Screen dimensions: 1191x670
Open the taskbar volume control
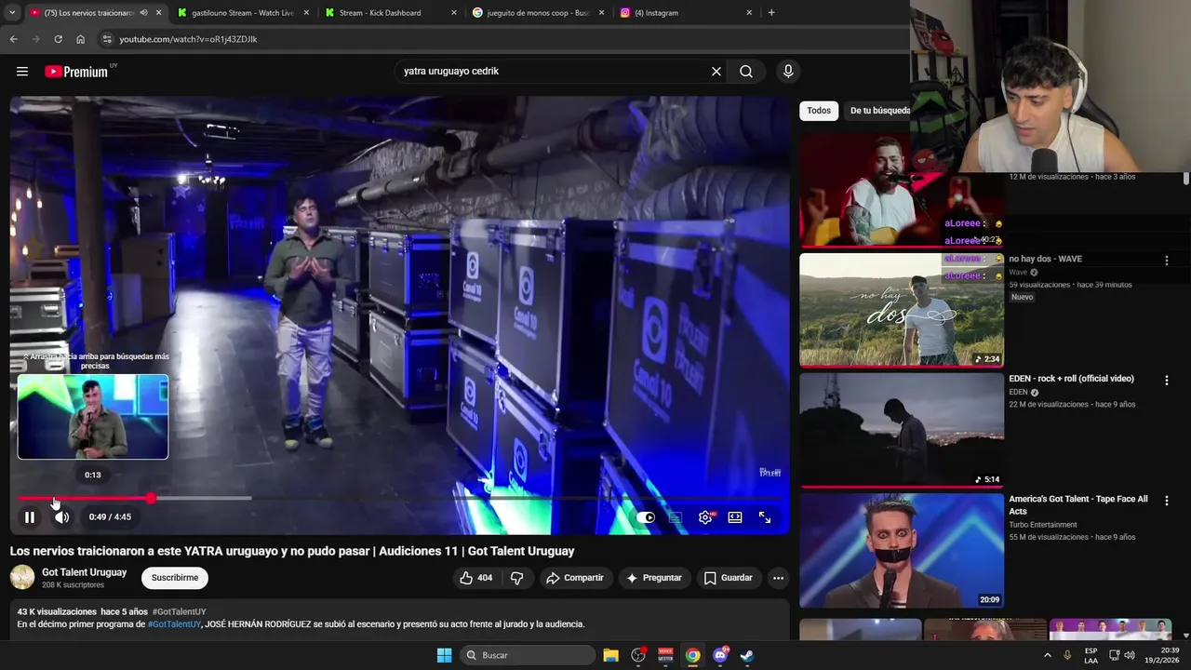[1130, 655]
